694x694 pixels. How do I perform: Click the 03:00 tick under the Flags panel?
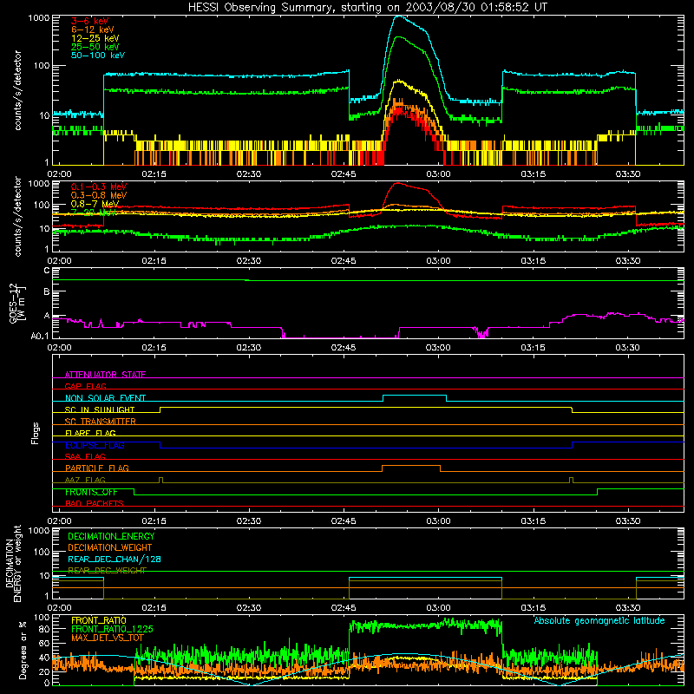[x=438, y=521]
